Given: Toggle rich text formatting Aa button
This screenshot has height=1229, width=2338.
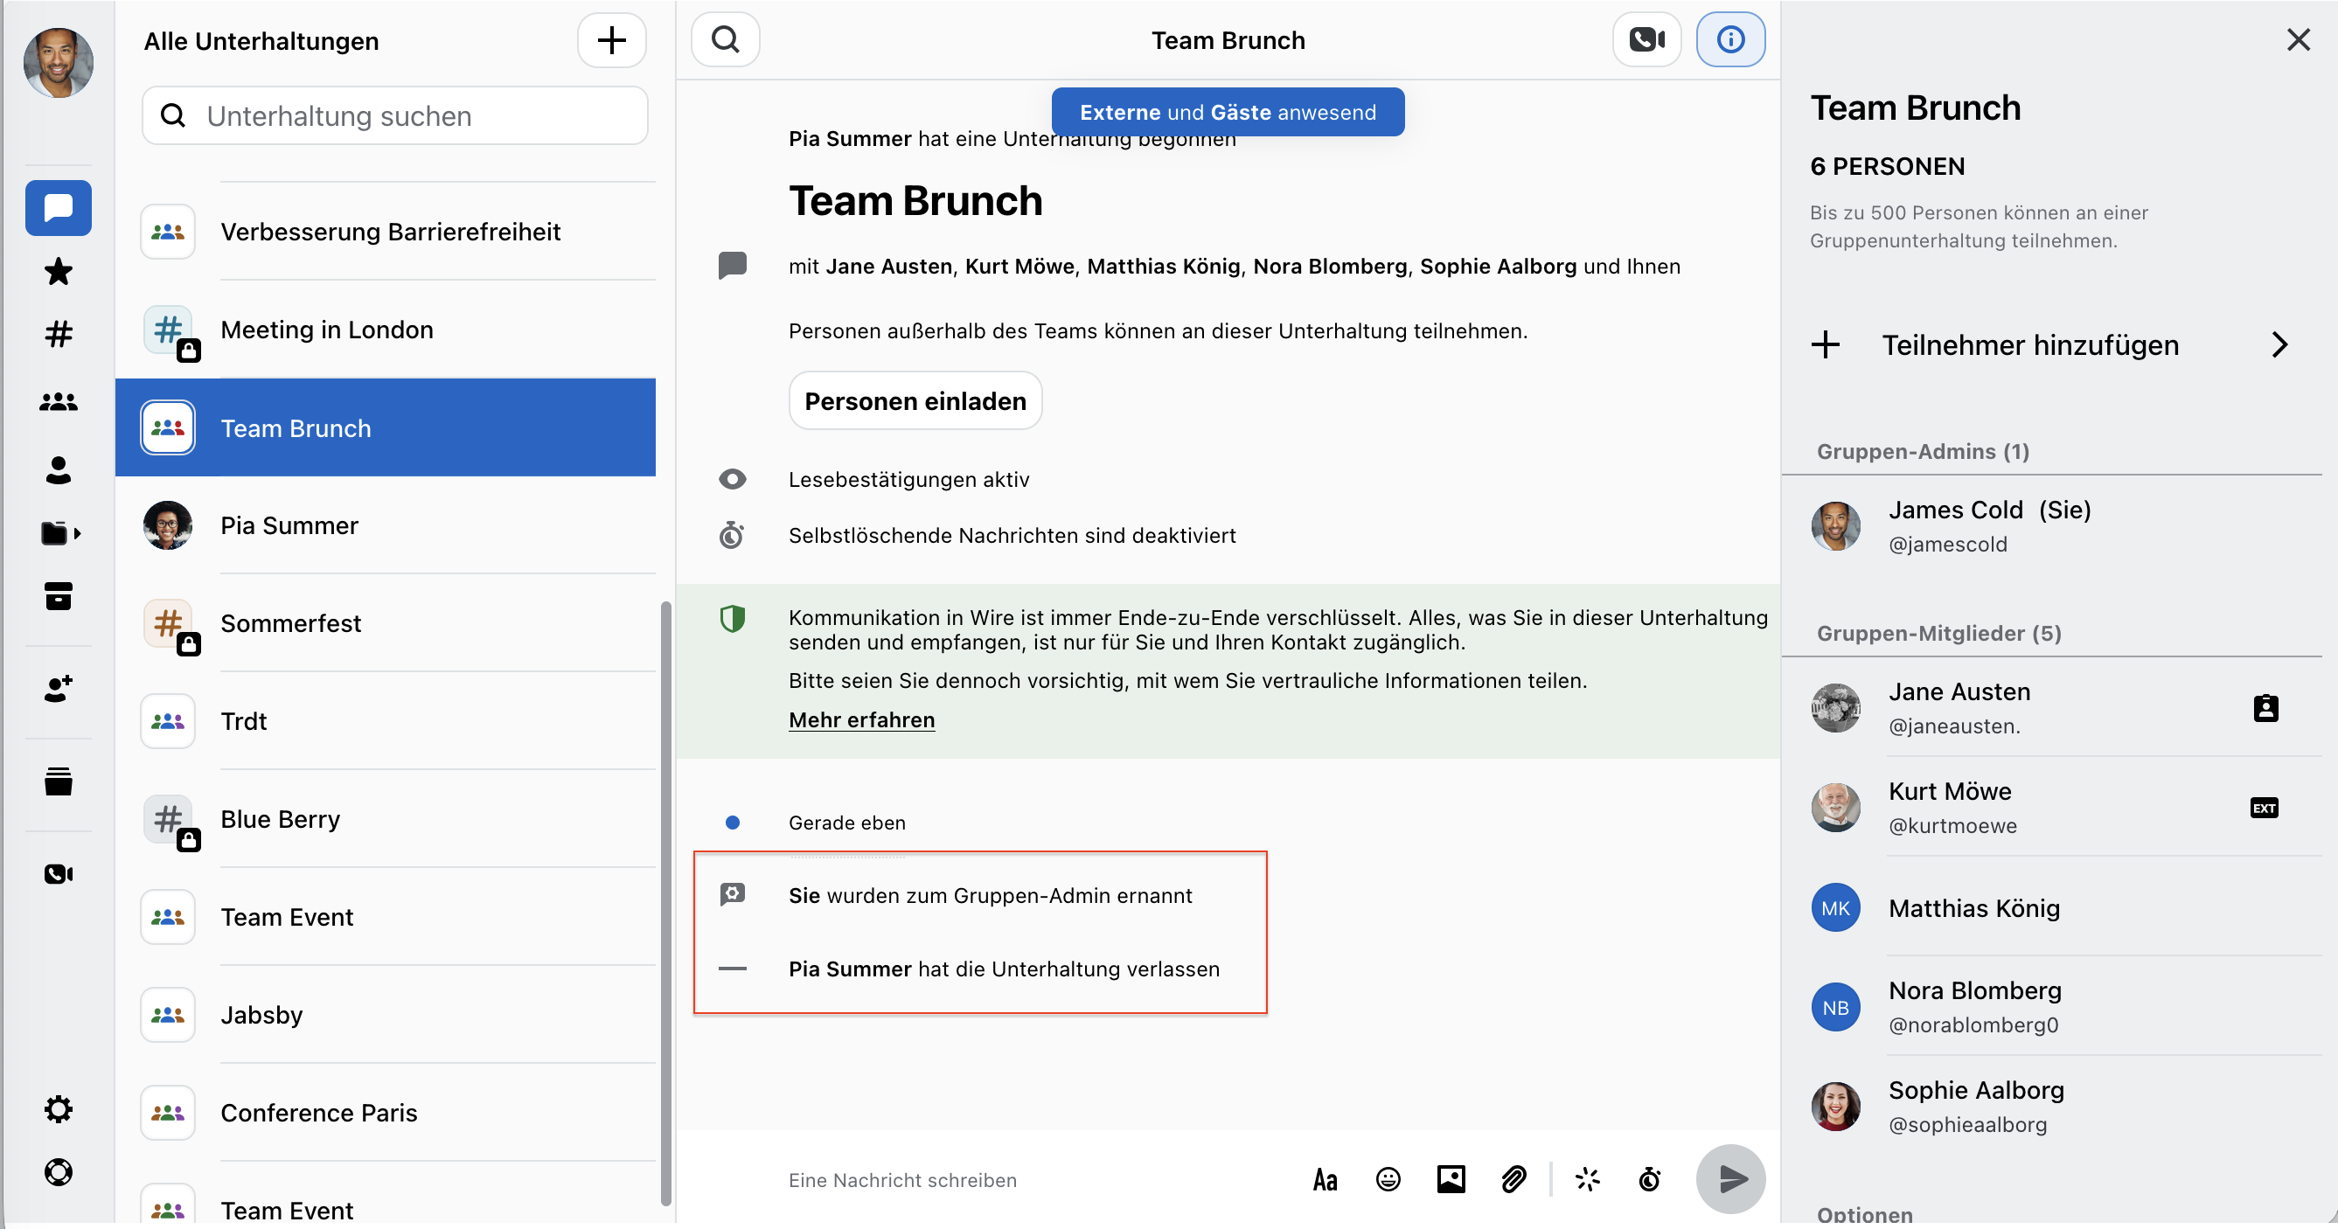Looking at the screenshot, I should (x=1325, y=1179).
